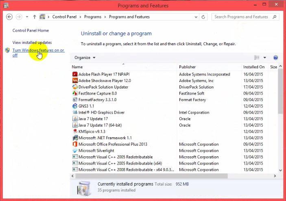Click the Back navigation arrow

[x=9, y=17]
